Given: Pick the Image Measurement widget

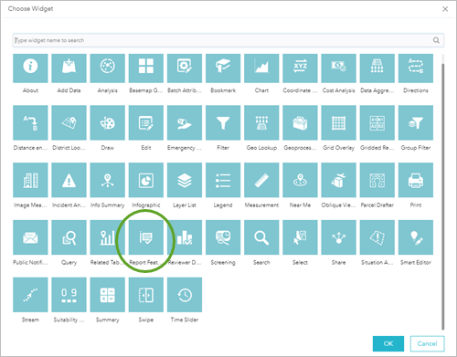Looking at the screenshot, I should tap(30, 180).
